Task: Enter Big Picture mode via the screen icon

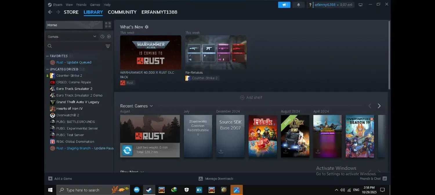Action: coord(360,5)
